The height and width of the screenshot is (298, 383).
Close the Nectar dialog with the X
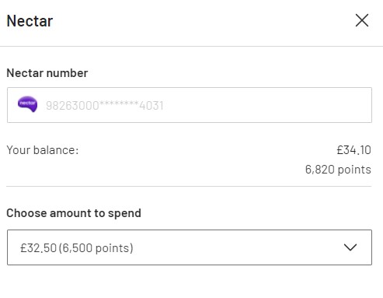[x=362, y=20]
